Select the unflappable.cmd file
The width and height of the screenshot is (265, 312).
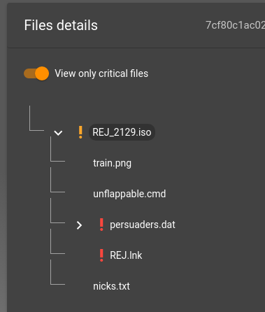pos(129,194)
